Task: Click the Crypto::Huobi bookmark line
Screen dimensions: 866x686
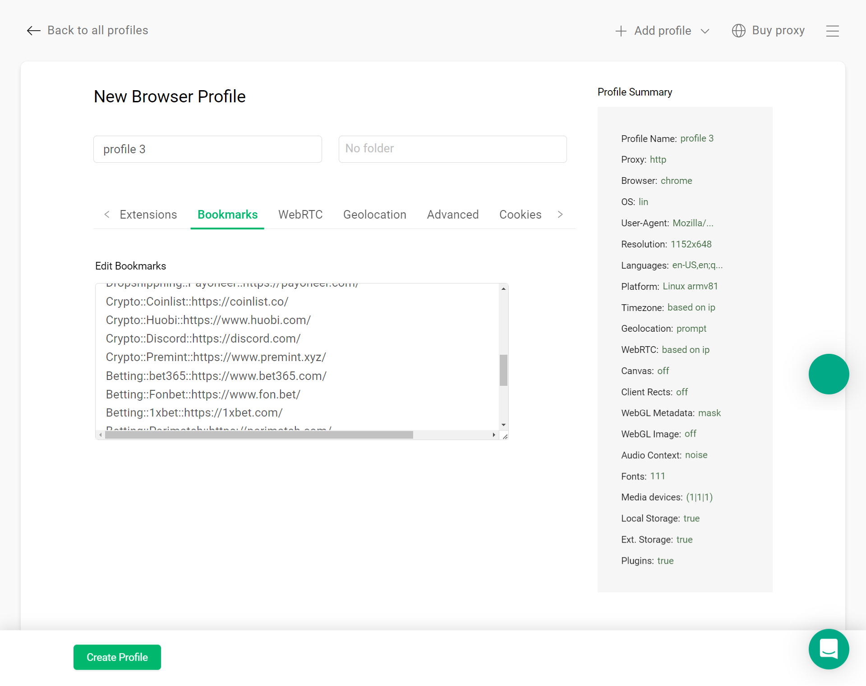Action: point(208,320)
